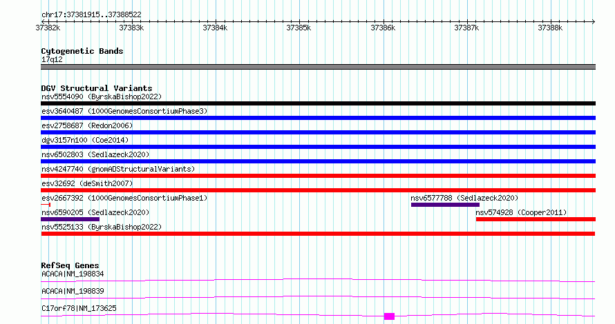Click the nsv5554090 (ByrskaBishop2022) label
615x324 pixels.
pyautogui.click(x=102, y=97)
